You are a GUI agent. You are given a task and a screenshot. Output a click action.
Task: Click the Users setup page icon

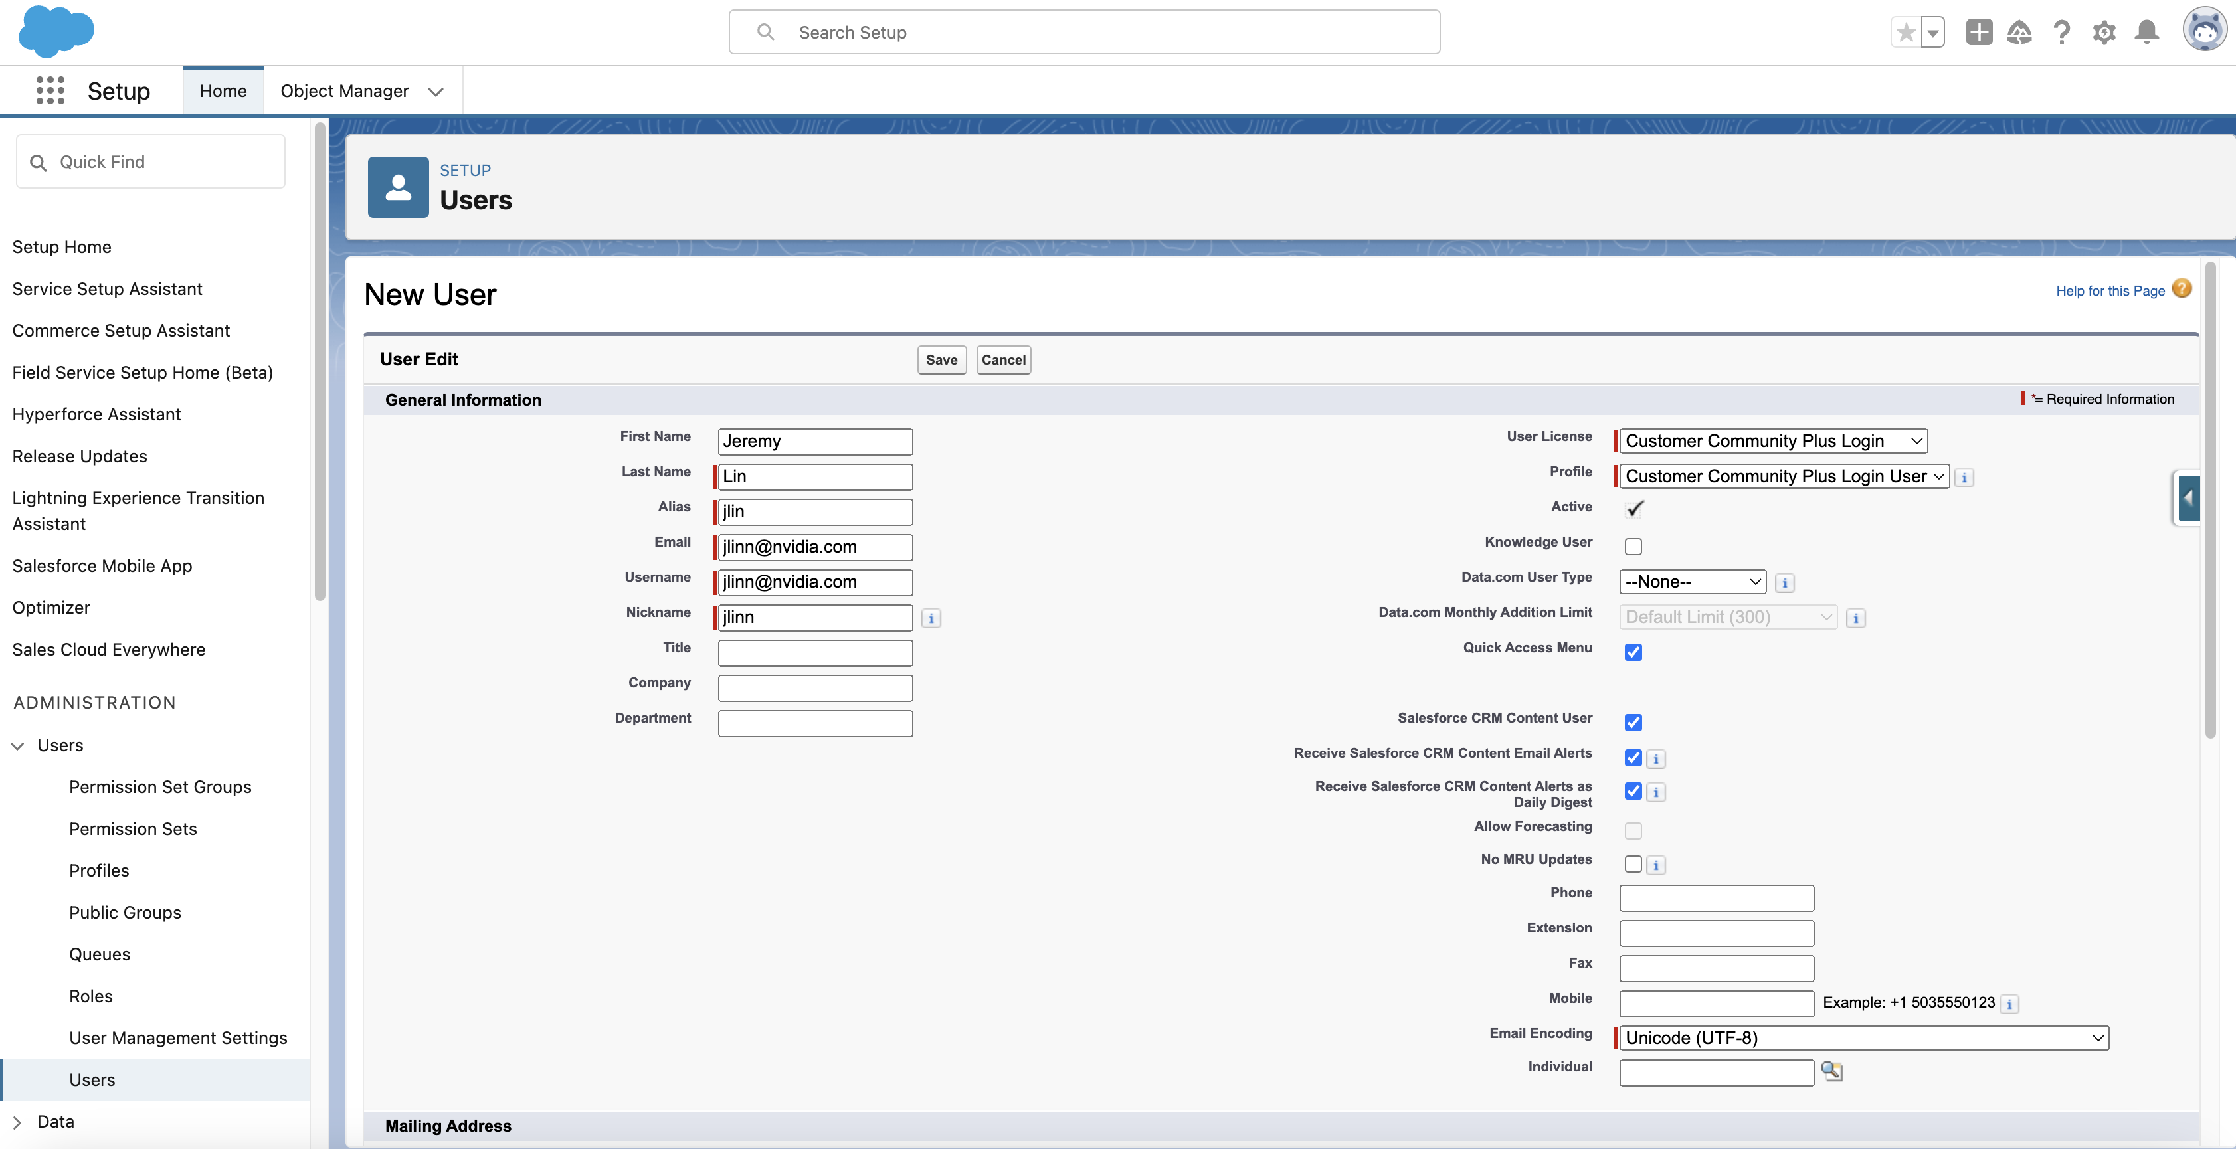click(399, 187)
